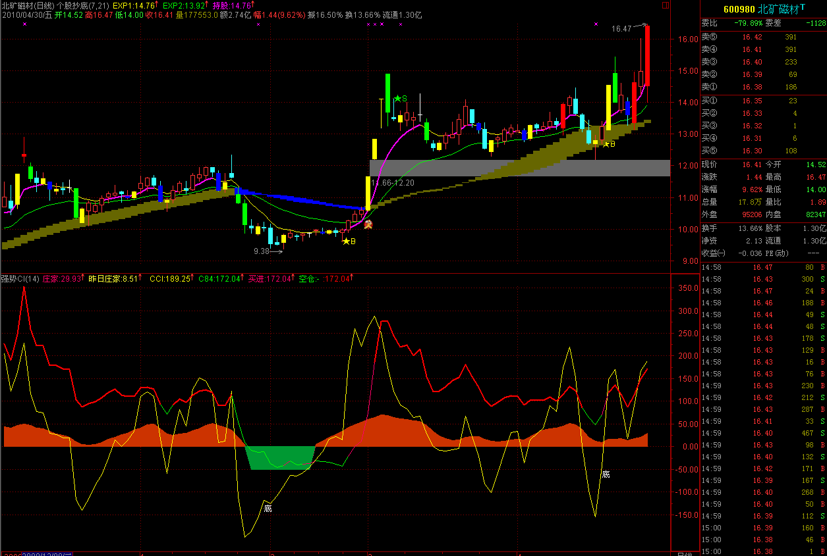Screen dimensions: 827x556
Task: Click the 持股:14.76 indicator value
Action: [x=232, y=5]
